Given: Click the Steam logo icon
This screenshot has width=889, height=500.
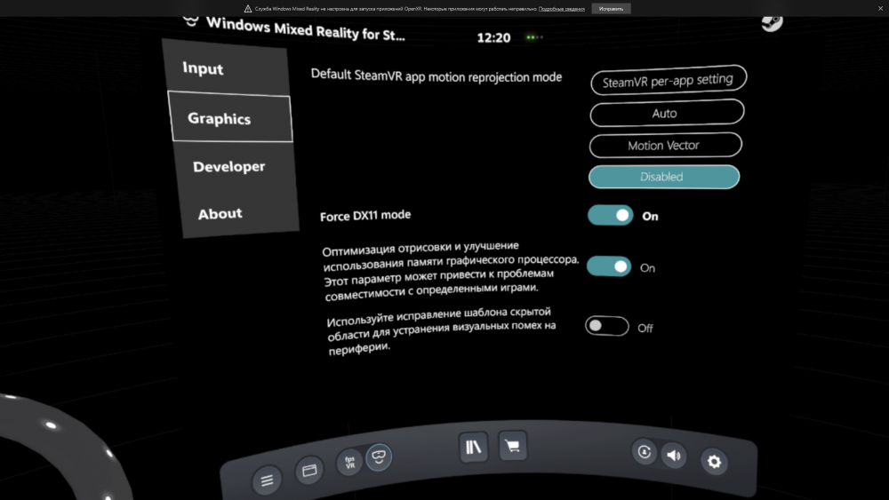Looking at the screenshot, I should click(x=772, y=23).
